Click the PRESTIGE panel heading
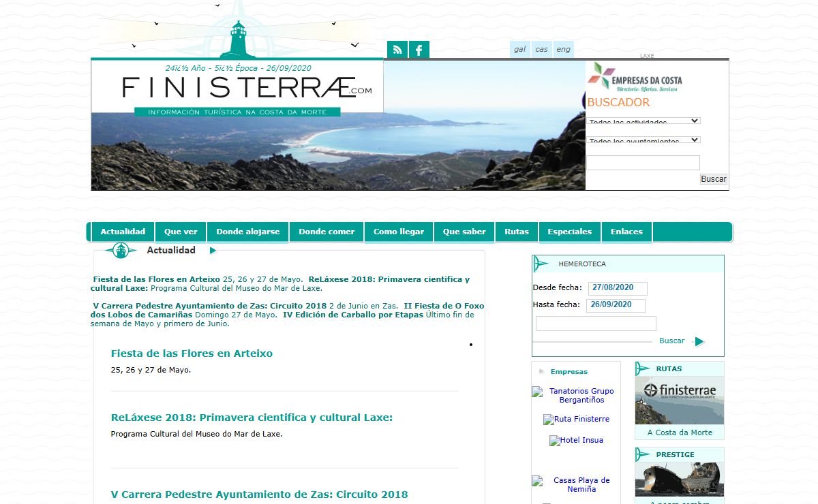 pos(675,455)
